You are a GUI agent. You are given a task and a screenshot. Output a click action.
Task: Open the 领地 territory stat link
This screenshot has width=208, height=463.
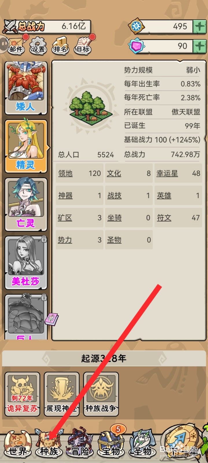65,173
